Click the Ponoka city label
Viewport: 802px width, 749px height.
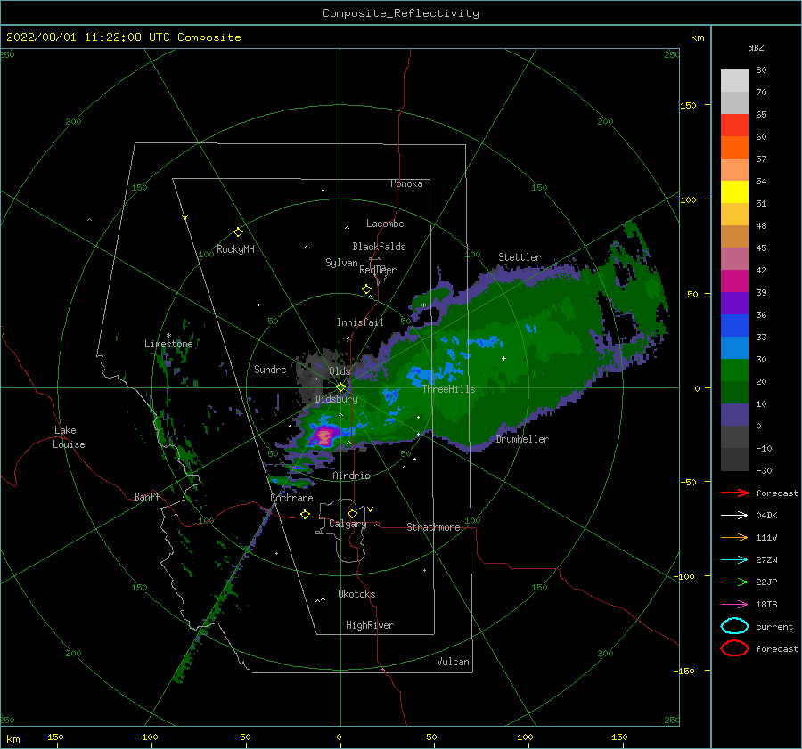[406, 183]
